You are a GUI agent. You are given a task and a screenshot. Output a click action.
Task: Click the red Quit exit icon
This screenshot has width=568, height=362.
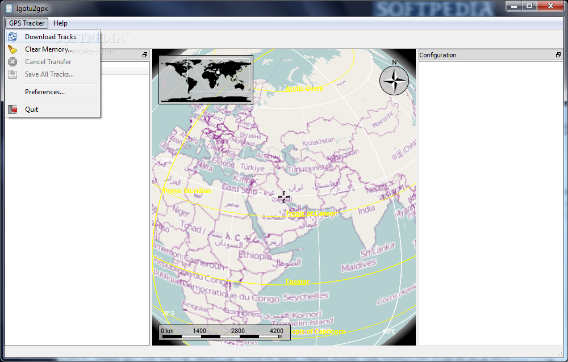coord(12,110)
